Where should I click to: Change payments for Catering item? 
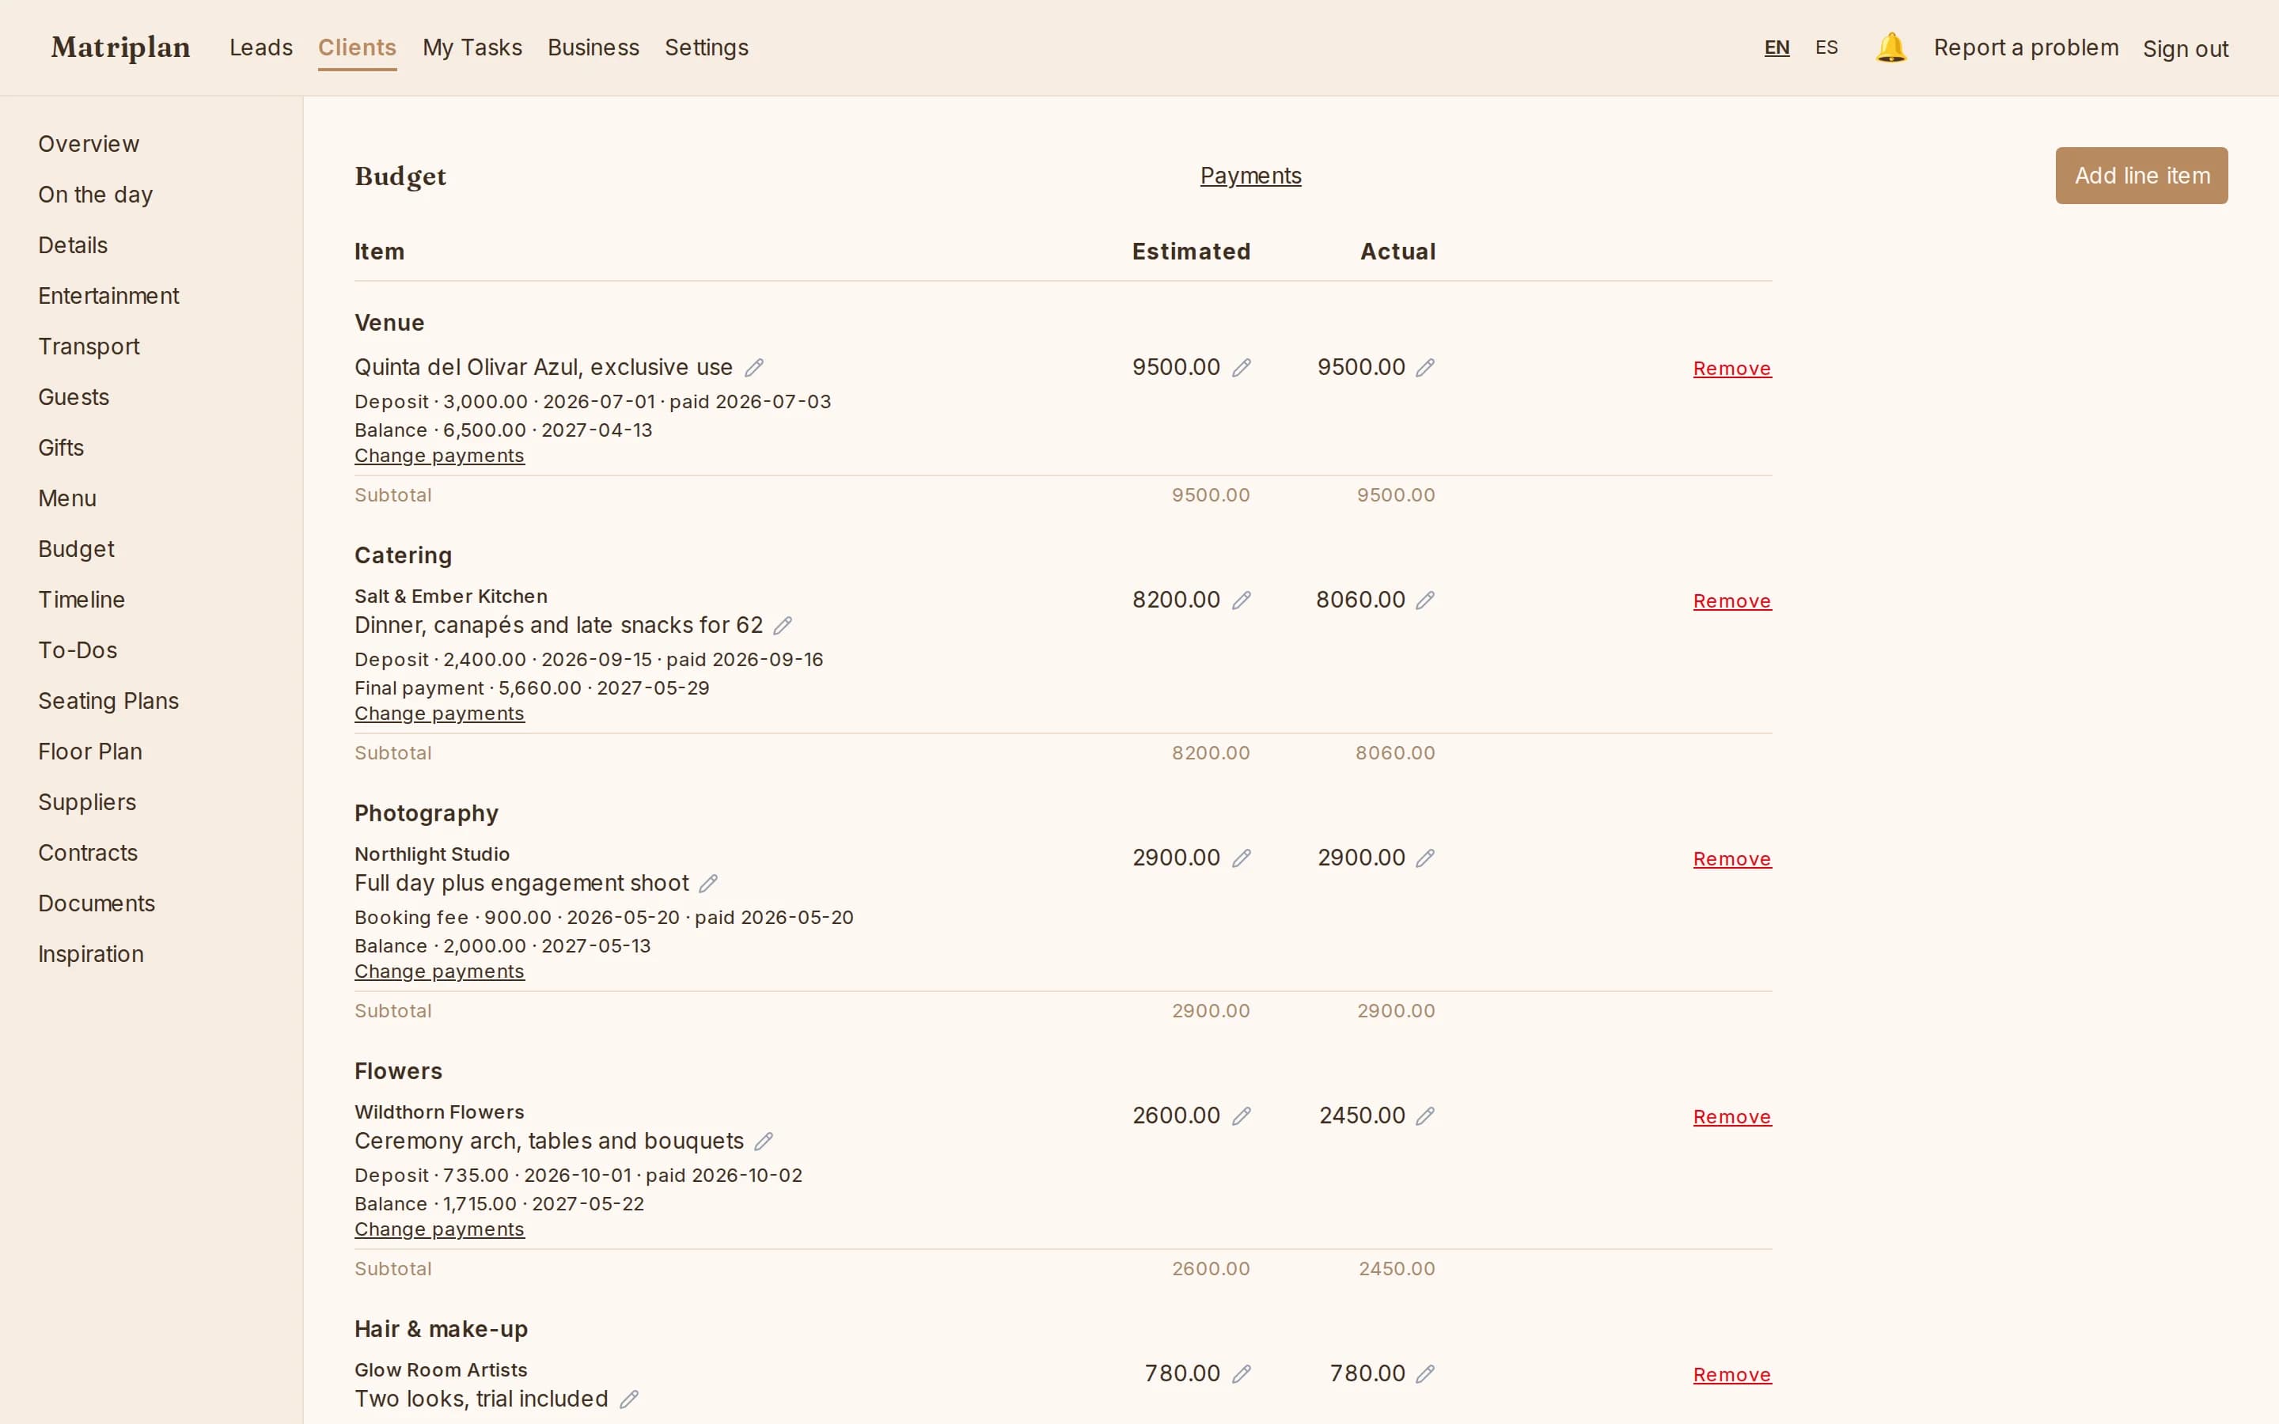click(x=439, y=714)
